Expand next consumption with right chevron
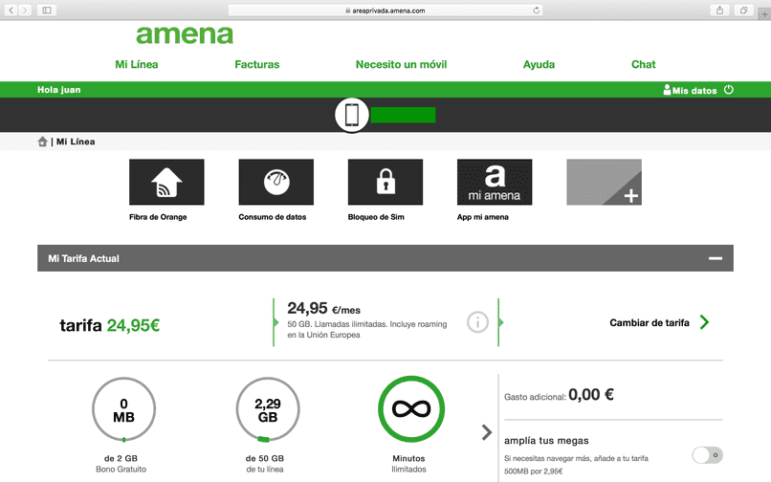This screenshot has width=771, height=482. pos(487,432)
